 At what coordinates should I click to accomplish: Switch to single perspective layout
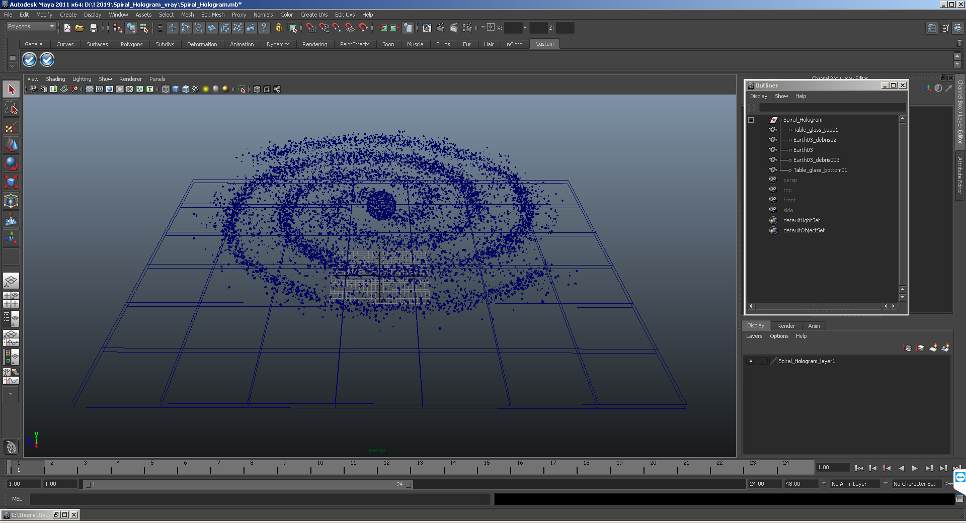coord(11,281)
